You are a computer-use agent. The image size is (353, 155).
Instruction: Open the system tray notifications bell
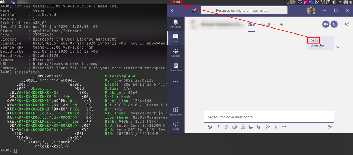point(300,2)
